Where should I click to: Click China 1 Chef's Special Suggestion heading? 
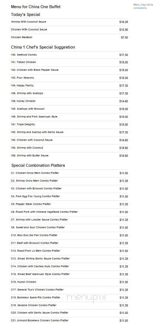[43, 47]
